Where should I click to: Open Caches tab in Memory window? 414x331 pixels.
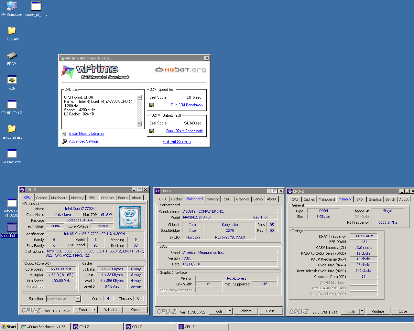(x=309, y=199)
